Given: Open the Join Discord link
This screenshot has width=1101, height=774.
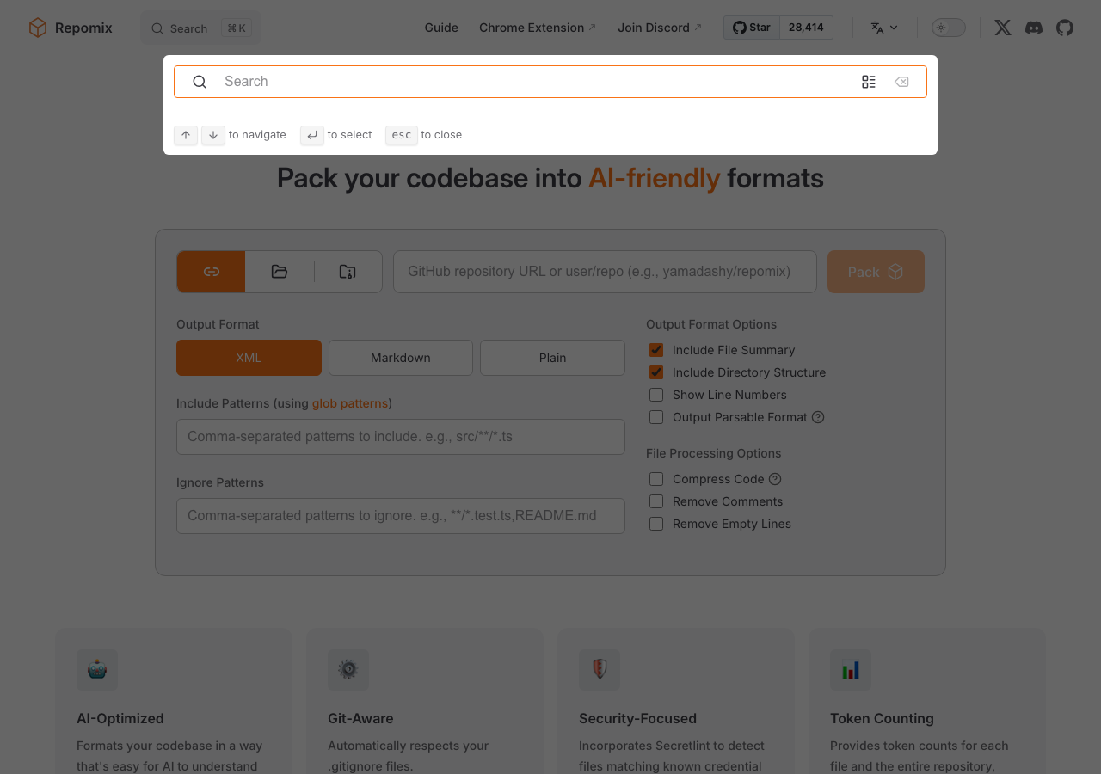Looking at the screenshot, I should [x=660, y=28].
